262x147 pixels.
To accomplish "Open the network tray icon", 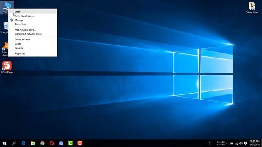I will click(x=237, y=143).
